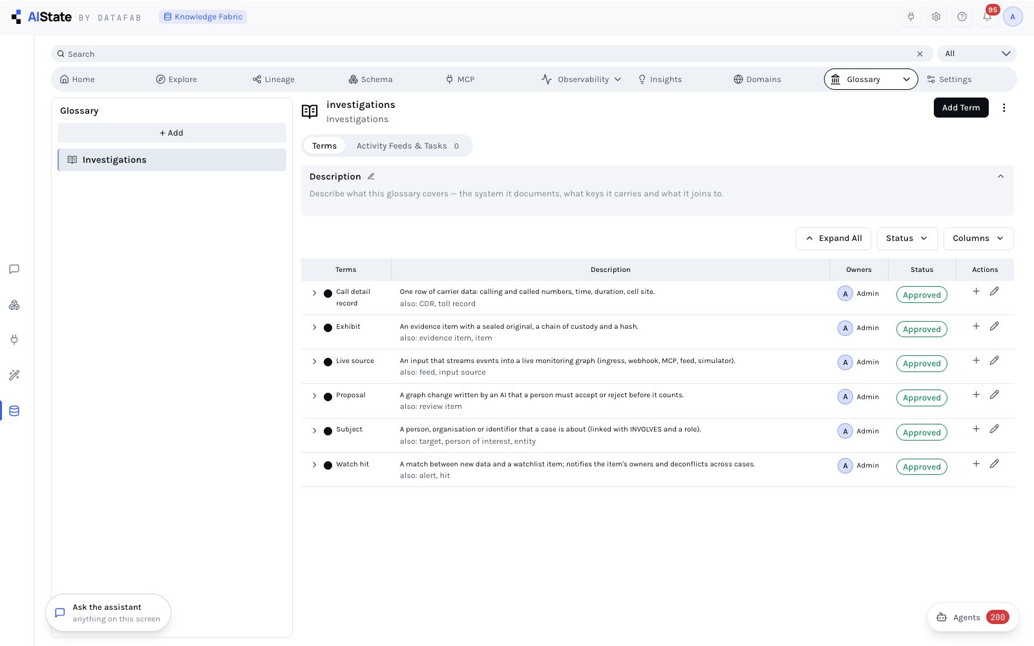Open the Columns dropdown
Screen dimensions: 1034x646
pos(978,238)
